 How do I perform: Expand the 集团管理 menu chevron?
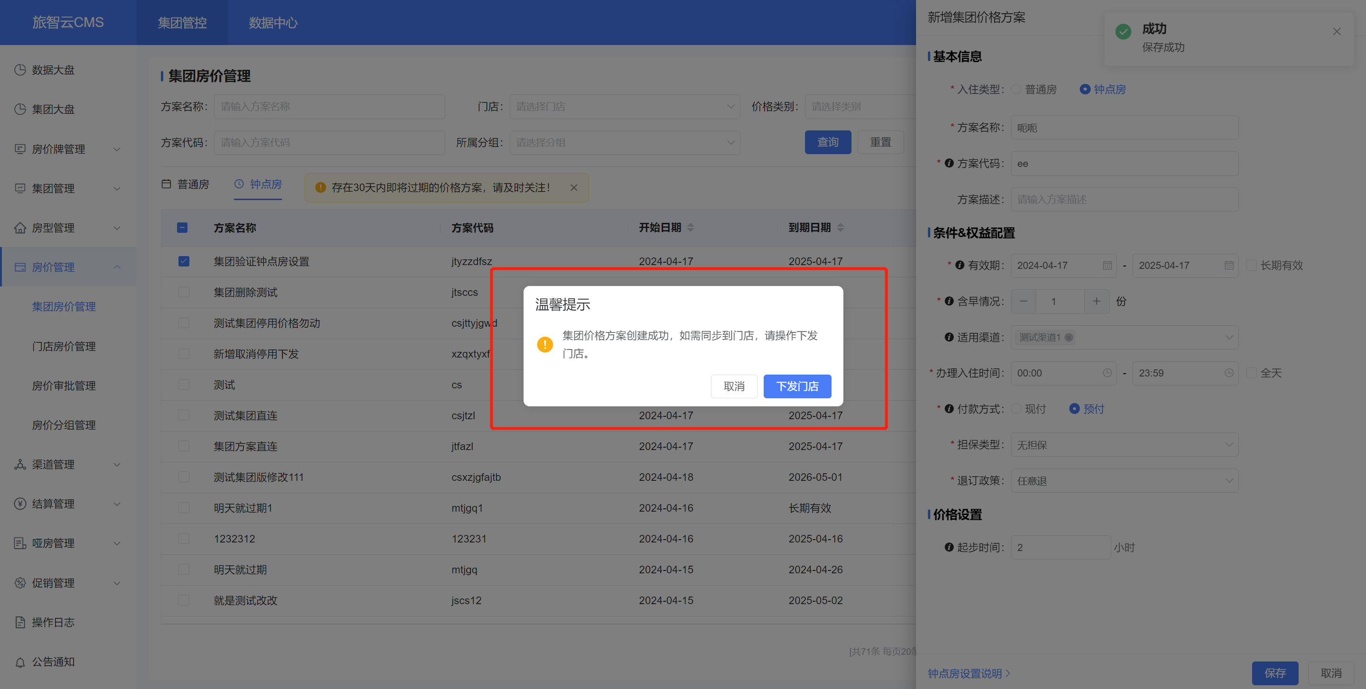tap(117, 189)
